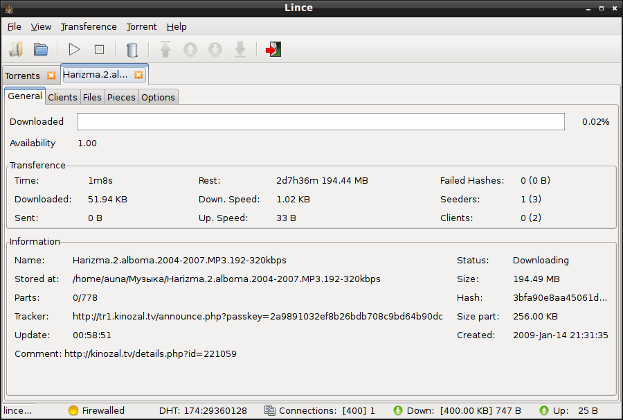This screenshot has width=623, height=420.
Task: Click the Failed Hashes value 0 (0 B)
Action: [535, 181]
